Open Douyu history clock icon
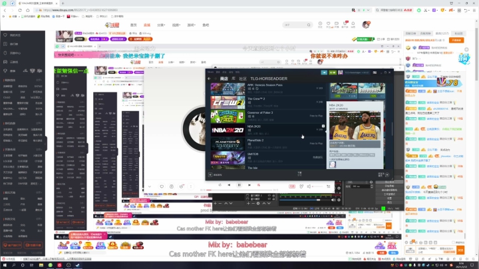 coord(320,25)
